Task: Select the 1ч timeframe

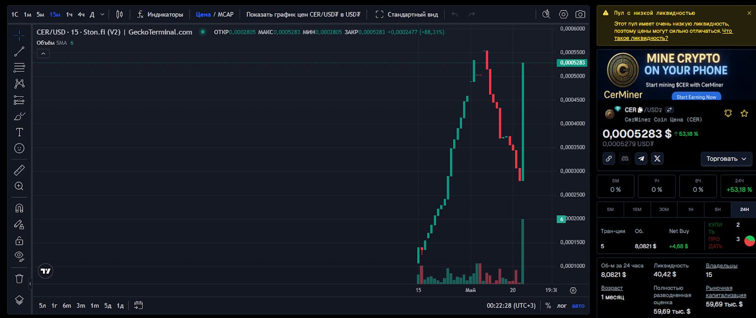Action: (x=69, y=15)
